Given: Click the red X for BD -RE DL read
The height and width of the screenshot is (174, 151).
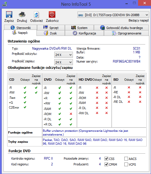Looking at the screenshot, I should point(129,102).
